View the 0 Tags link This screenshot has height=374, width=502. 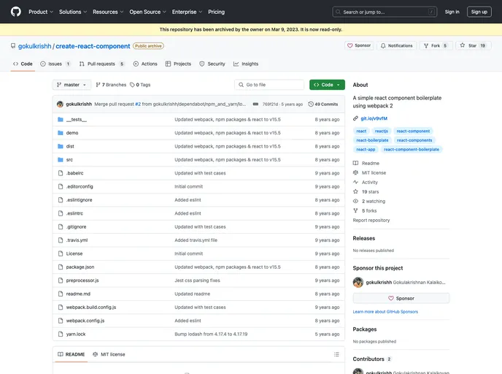click(x=140, y=85)
